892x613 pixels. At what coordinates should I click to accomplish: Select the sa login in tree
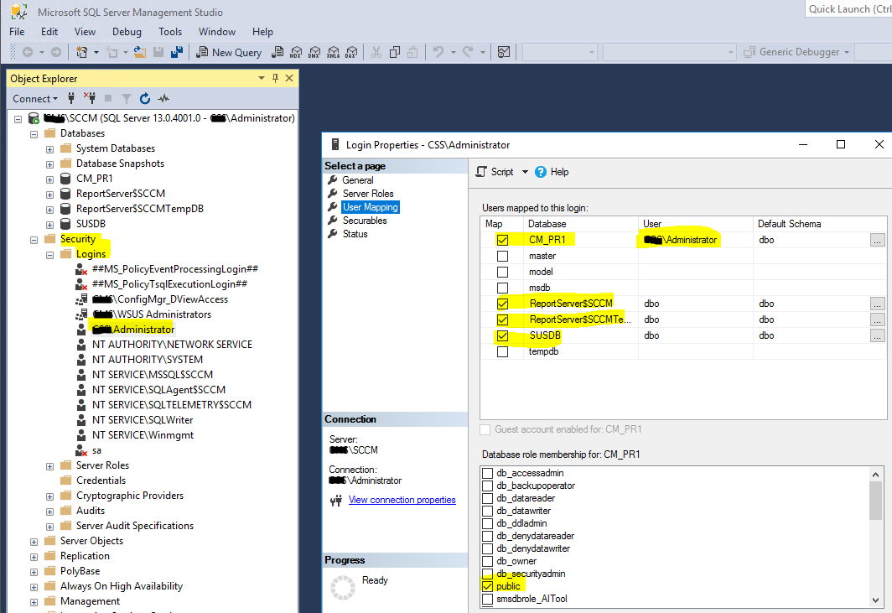(96, 451)
